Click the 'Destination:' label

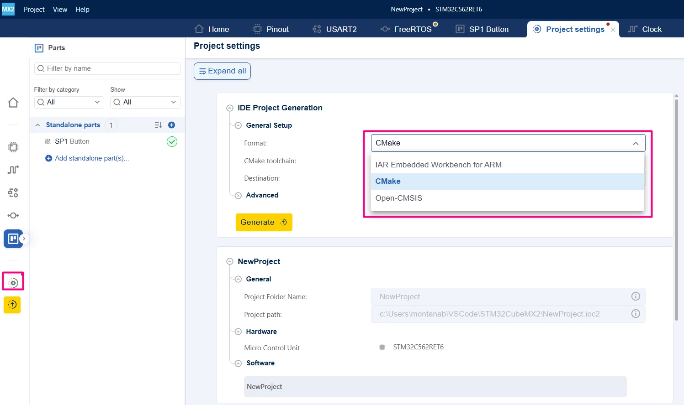[262, 178]
